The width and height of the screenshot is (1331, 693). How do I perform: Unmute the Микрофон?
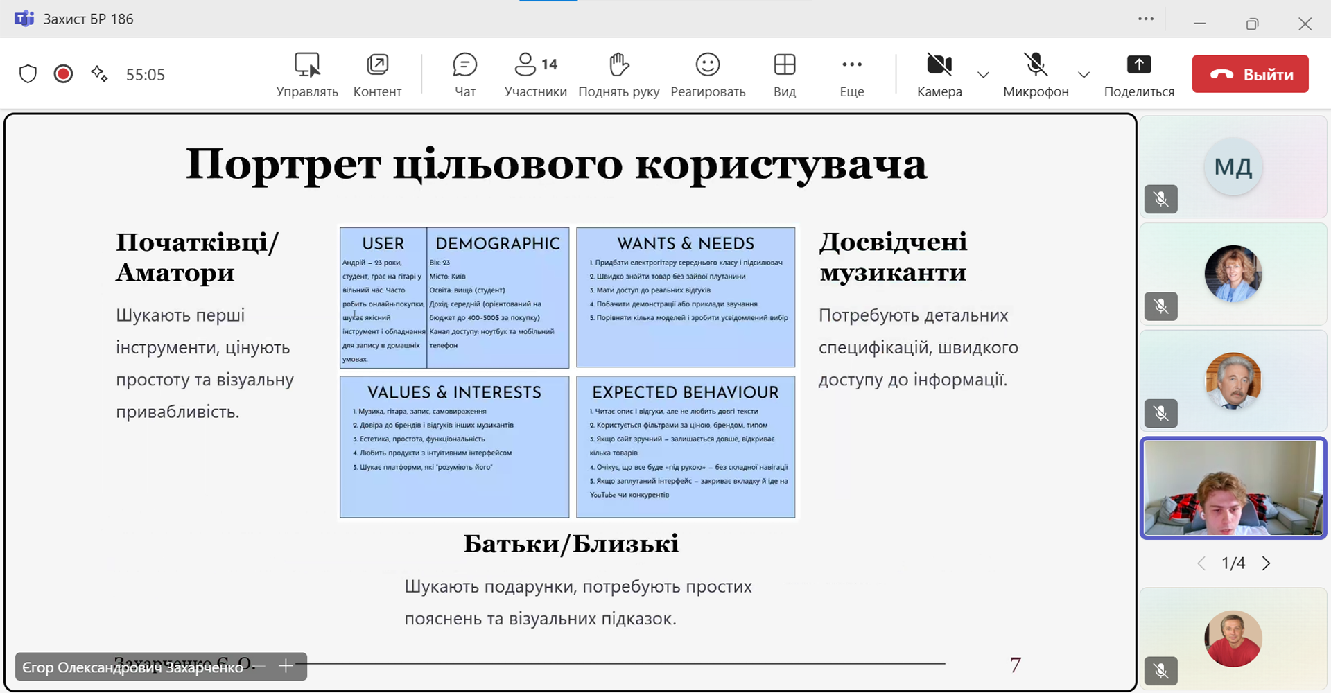(x=1036, y=74)
